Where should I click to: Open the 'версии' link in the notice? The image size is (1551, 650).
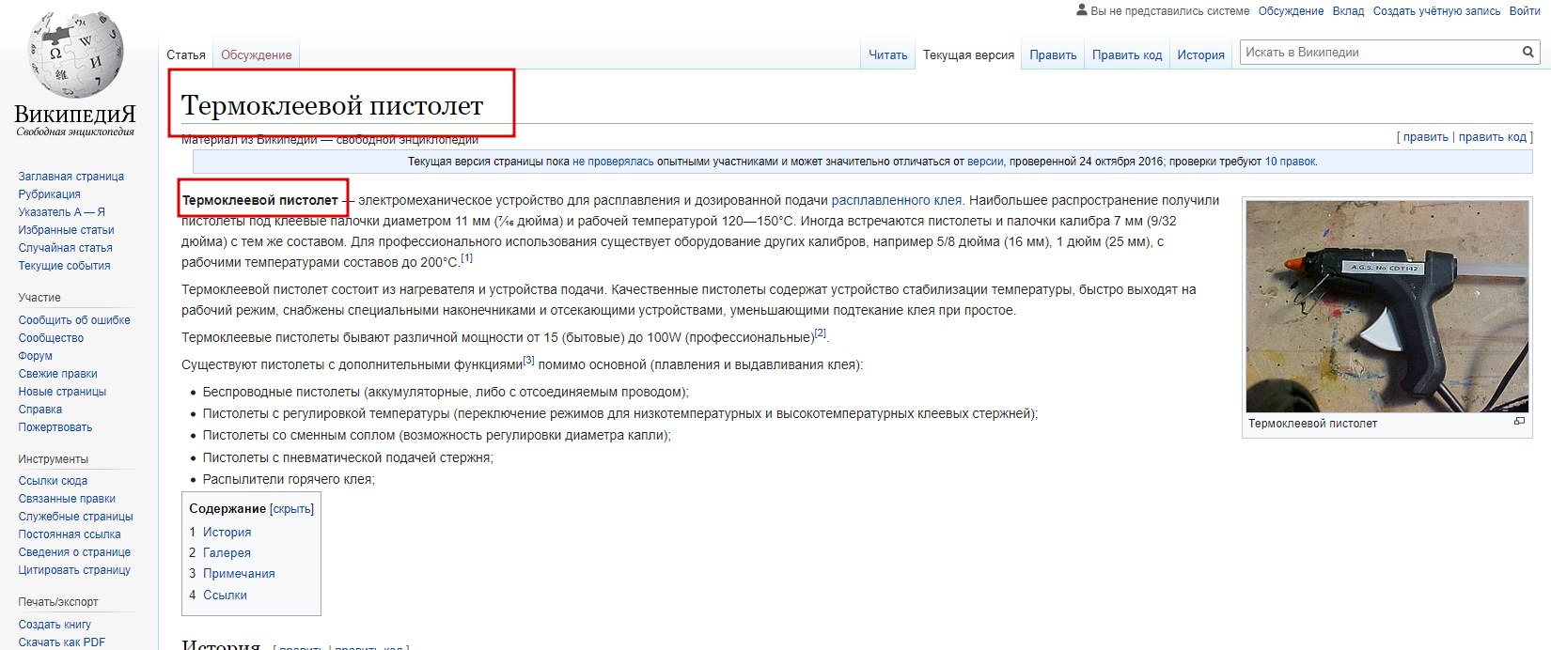(985, 162)
